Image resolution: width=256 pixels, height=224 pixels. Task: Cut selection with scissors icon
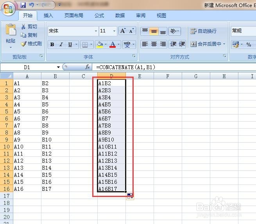(23, 27)
